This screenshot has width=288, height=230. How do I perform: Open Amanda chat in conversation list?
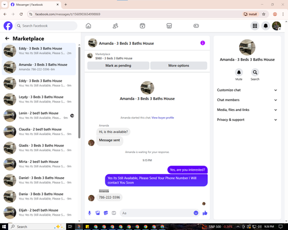[39, 67]
